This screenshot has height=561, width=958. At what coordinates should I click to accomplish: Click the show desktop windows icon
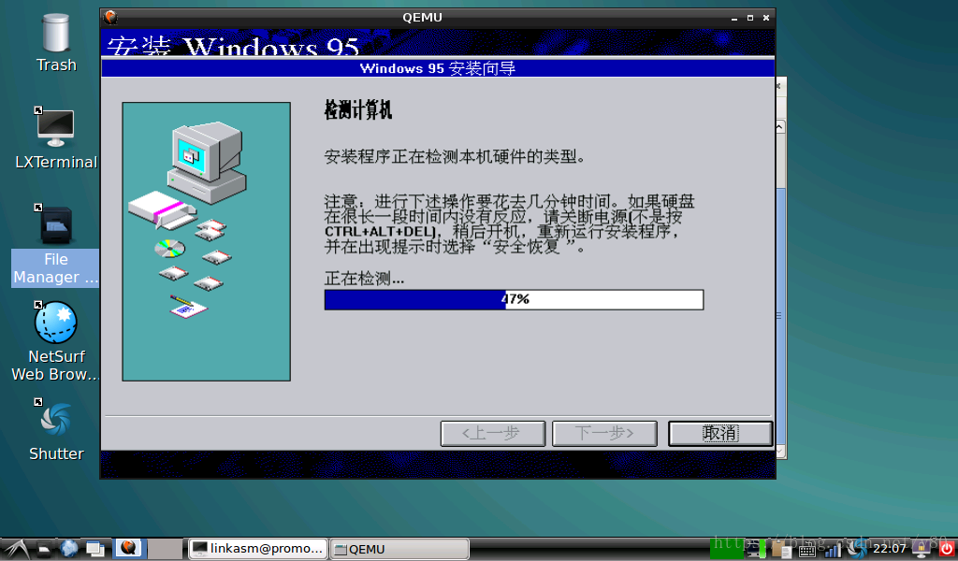click(x=94, y=549)
